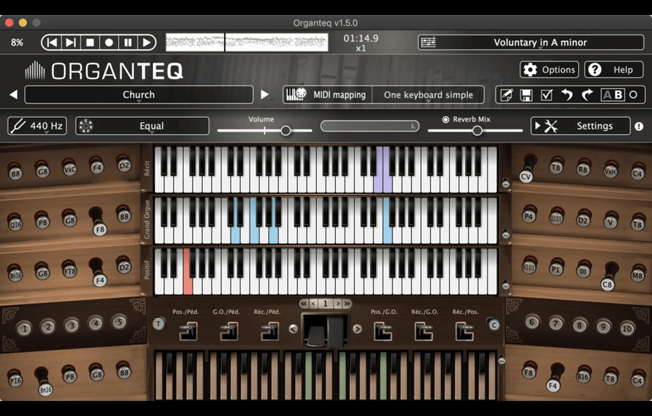Open the tuning fork 440 Hz control
652x416 pixels.
pos(37,126)
